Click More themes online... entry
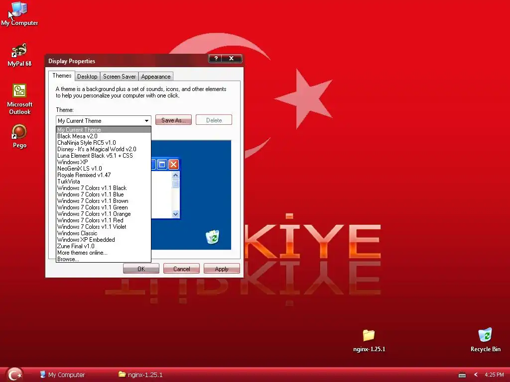This screenshot has width=510, height=382. tap(104, 253)
